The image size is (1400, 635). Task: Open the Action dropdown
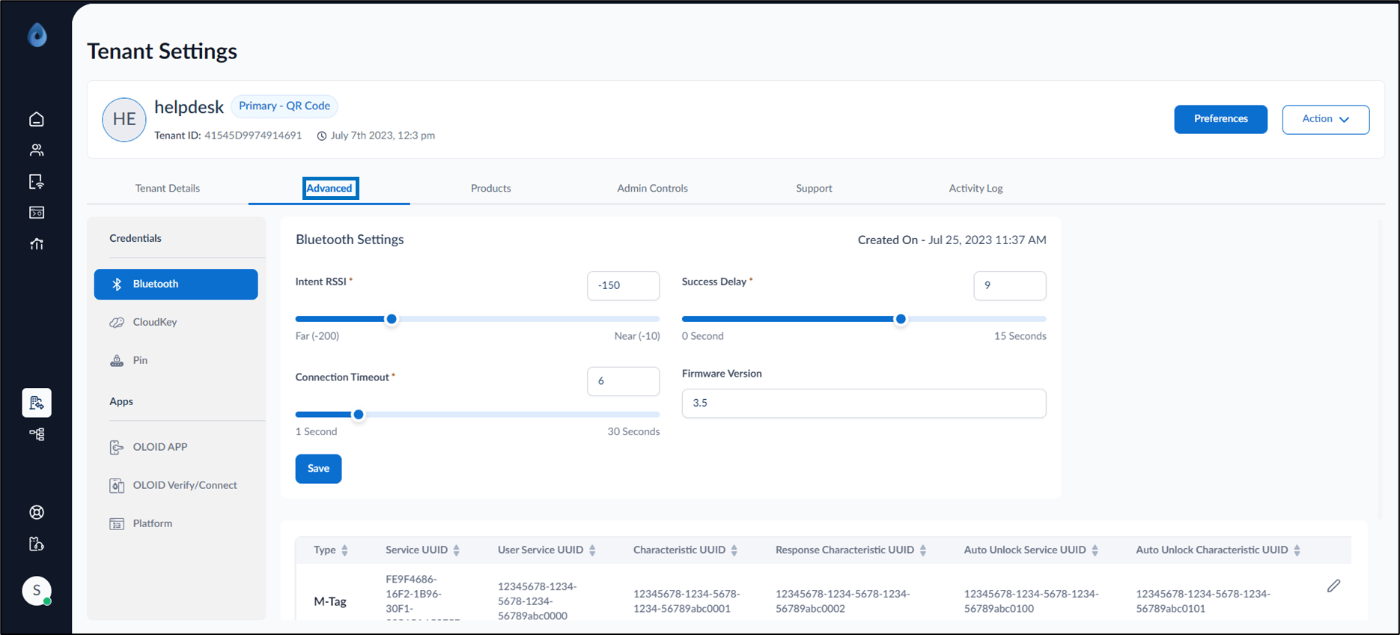point(1326,120)
